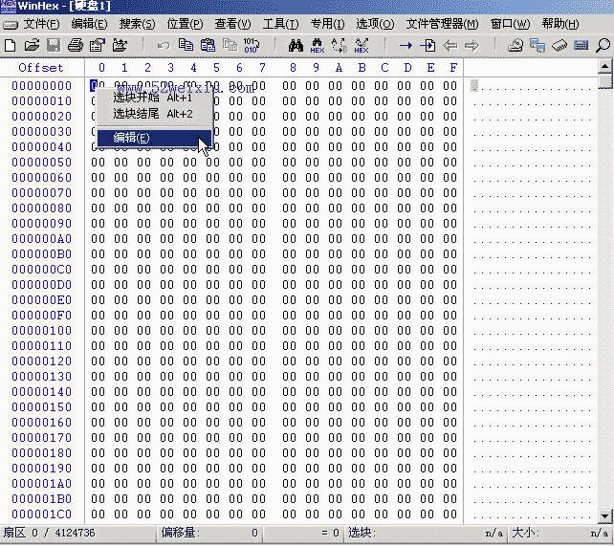Click the hex byte at offset 00000100 column 8
The image size is (614, 547).
(x=290, y=331)
